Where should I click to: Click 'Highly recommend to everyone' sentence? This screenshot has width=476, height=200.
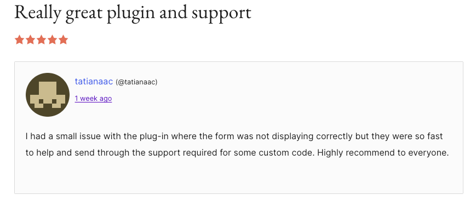[383, 153]
